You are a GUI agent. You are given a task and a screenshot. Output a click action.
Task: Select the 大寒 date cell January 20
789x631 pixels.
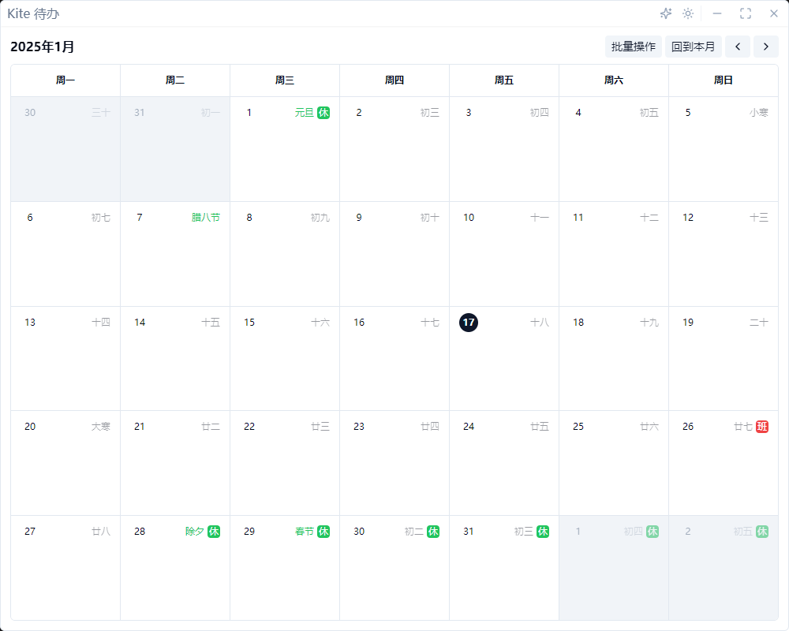65,461
